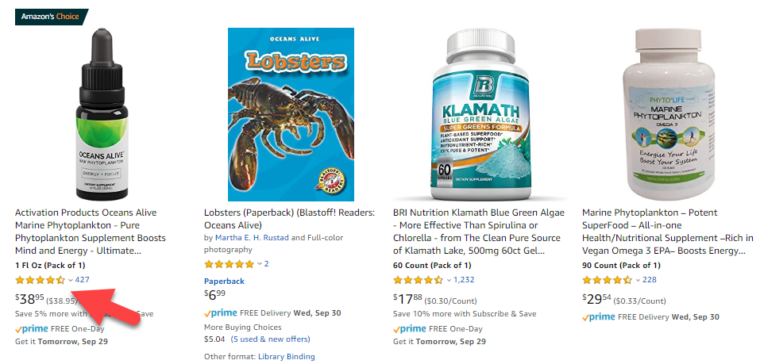The width and height of the screenshot is (764, 364).
Task: Open the Lobsters book cover image
Action: coord(291,114)
